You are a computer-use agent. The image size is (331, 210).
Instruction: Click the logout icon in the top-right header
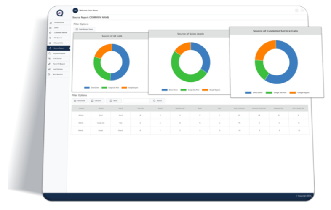[302, 10]
